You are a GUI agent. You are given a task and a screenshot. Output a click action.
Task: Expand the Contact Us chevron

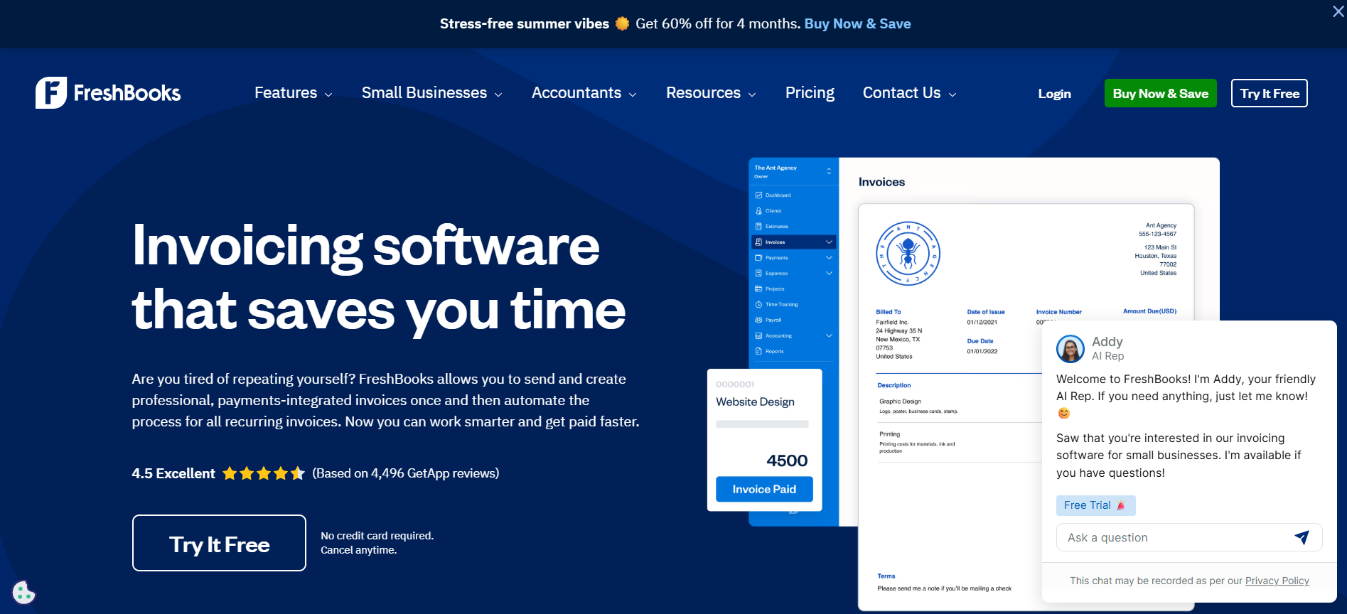coord(952,95)
